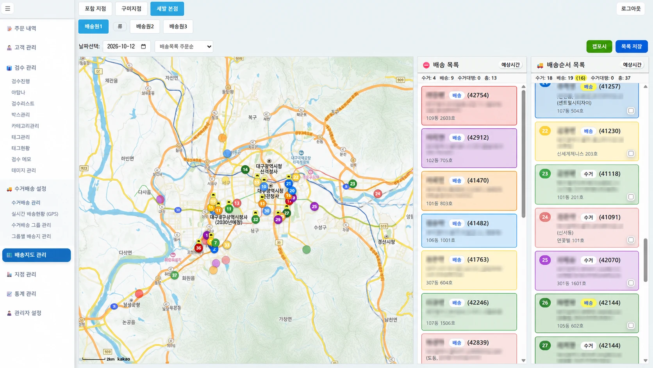This screenshot has width=653, height=368.
Task: Select map marker number 37
Action: [175, 275]
